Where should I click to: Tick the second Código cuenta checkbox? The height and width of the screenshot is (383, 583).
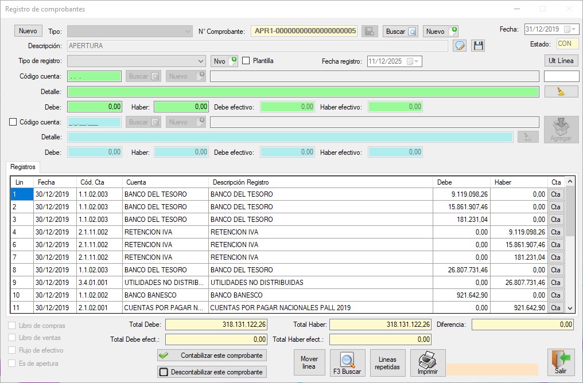(x=13, y=122)
